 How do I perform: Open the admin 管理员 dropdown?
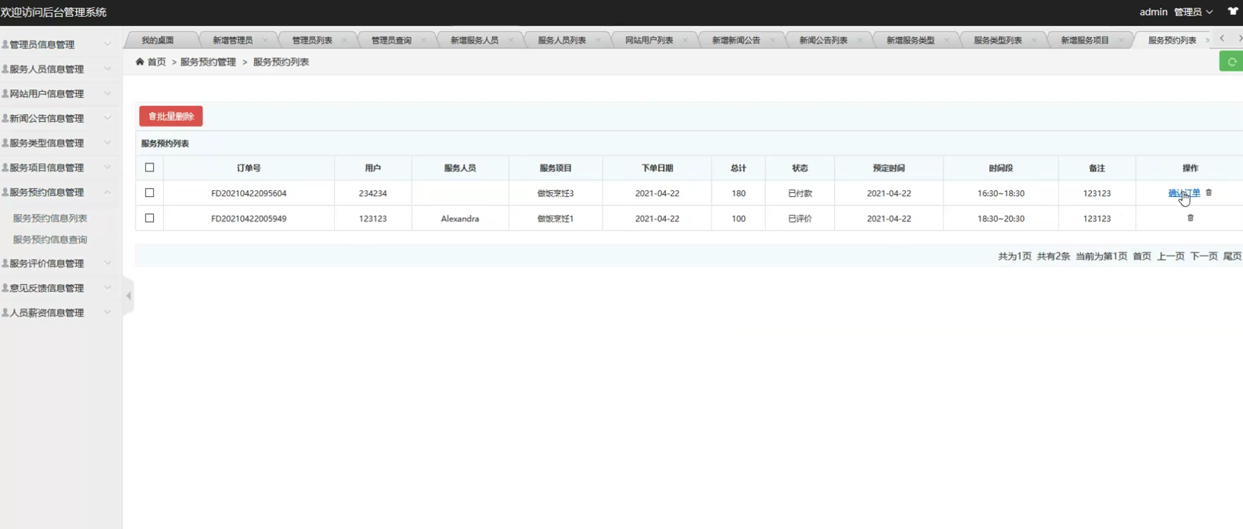(x=1176, y=12)
